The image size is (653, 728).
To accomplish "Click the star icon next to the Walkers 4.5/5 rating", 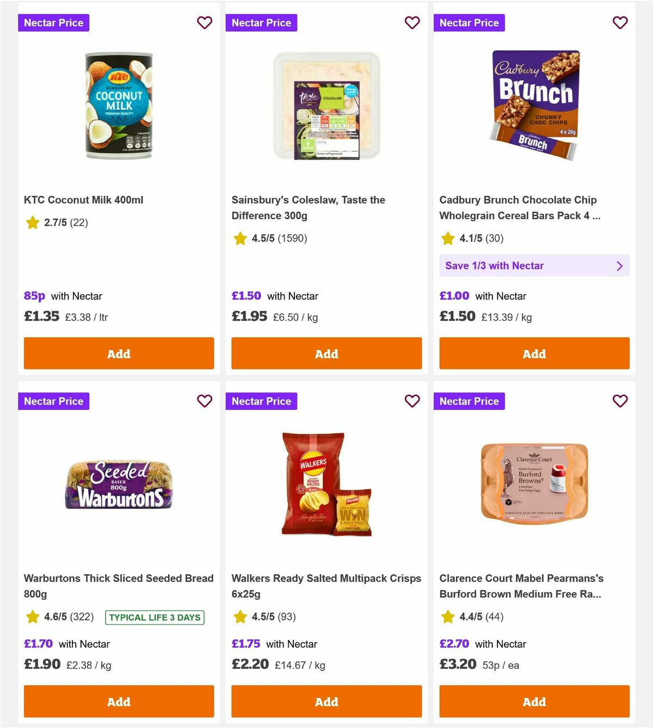I will click(240, 617).
